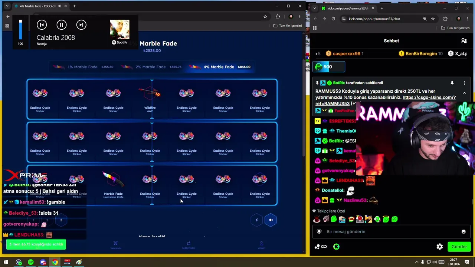This screenshot has height=267, width=475.
Task: Click the Calabria 2008 album thumbnail
Action: pyautogui.click(x=119, y=29)
